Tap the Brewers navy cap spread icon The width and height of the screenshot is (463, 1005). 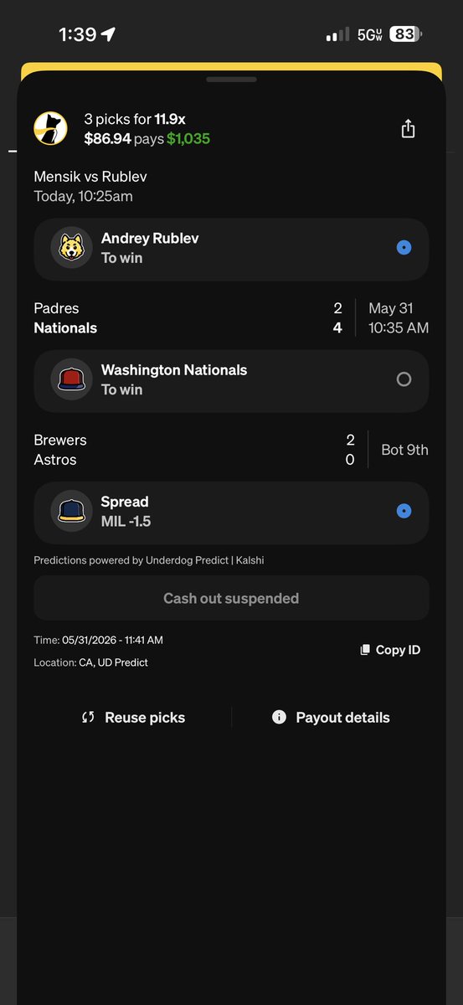pos(71,511)
